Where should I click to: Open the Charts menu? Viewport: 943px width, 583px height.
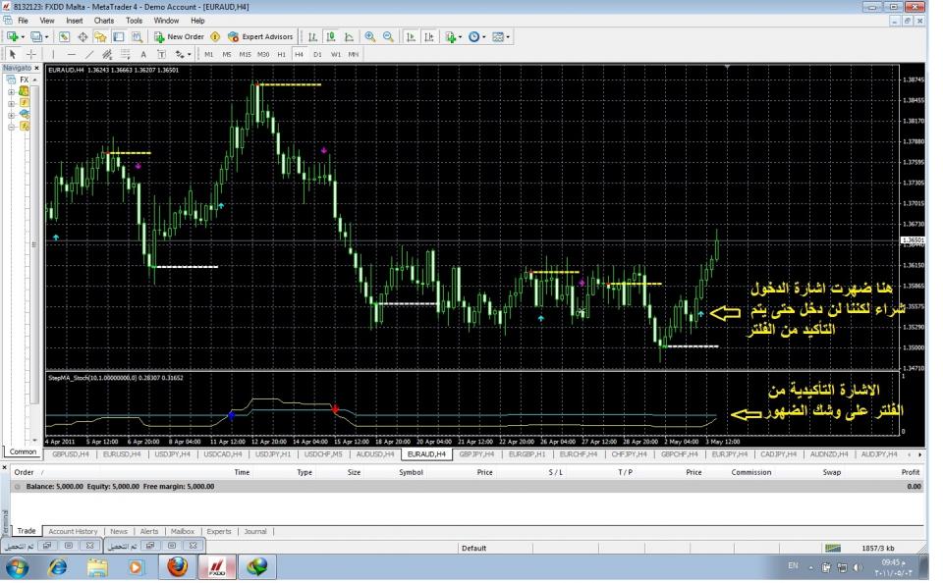click(x=104, y=21)
